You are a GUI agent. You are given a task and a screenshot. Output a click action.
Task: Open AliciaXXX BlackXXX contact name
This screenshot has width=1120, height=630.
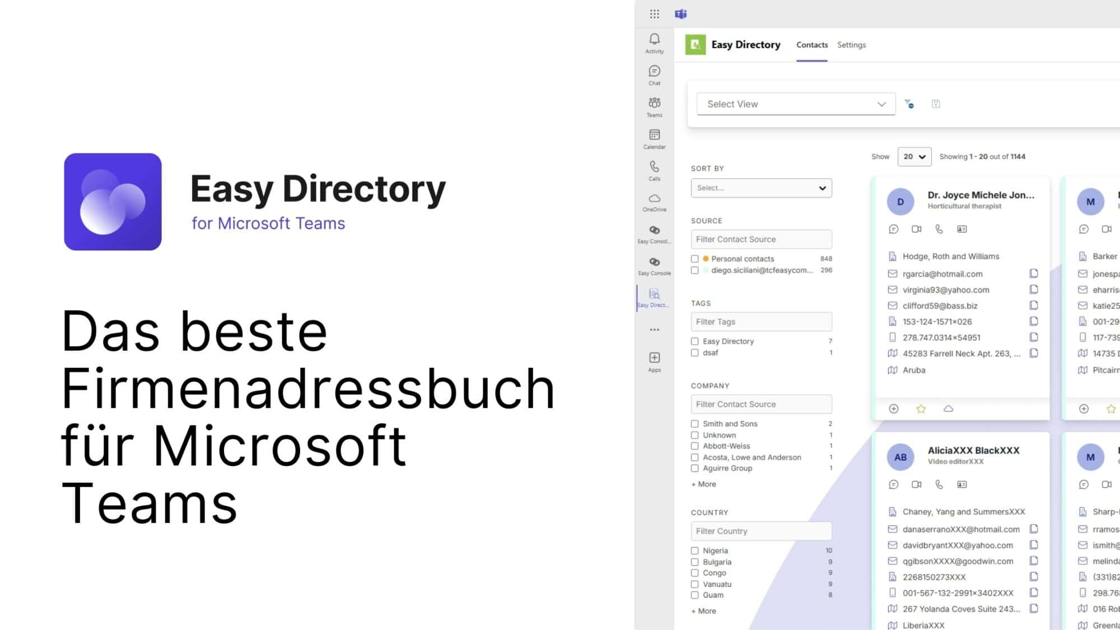pyautogui.click(x=973, y=450)
